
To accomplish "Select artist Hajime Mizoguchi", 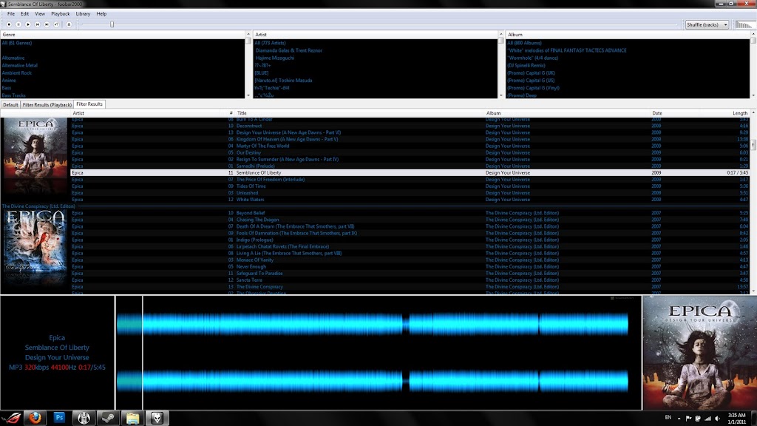I will click(x=275, y=58).
